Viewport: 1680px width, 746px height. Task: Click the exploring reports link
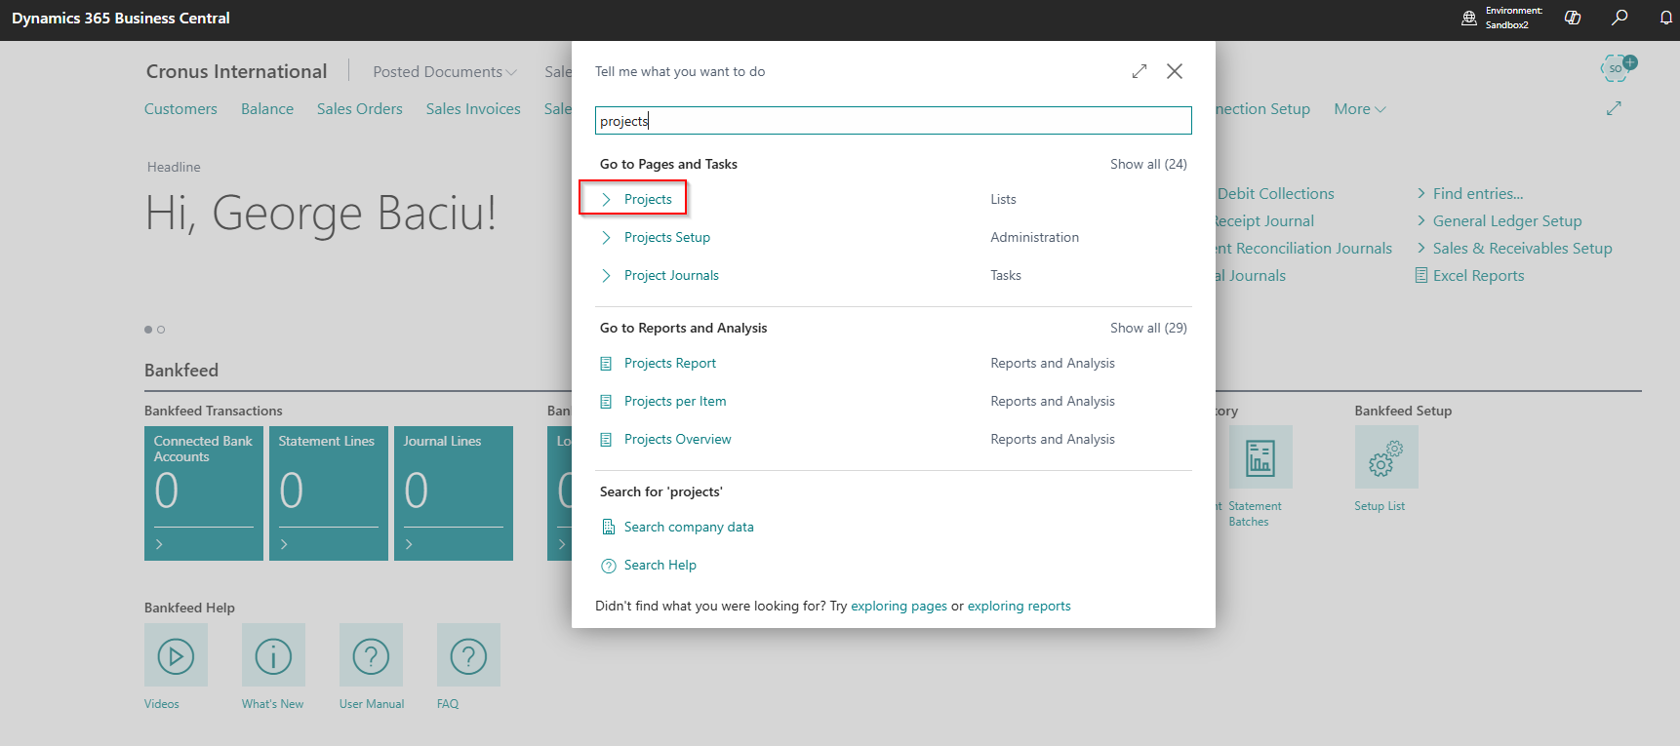pos(1019,606)
